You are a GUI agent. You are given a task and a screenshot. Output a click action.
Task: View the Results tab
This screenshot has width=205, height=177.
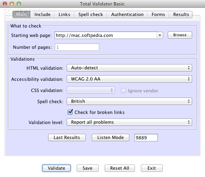pos(181,14)
